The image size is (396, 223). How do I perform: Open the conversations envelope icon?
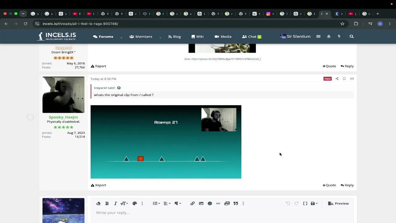coord(318,37)
